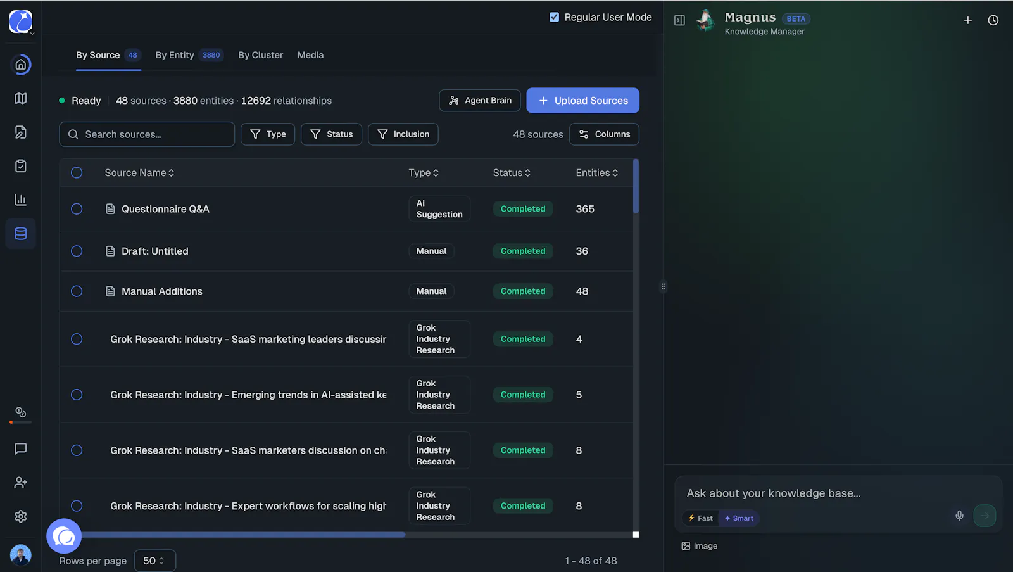The image size is (1013, 572).
Task: Select all sources header checkbox
Action: (x=77, y=173)
